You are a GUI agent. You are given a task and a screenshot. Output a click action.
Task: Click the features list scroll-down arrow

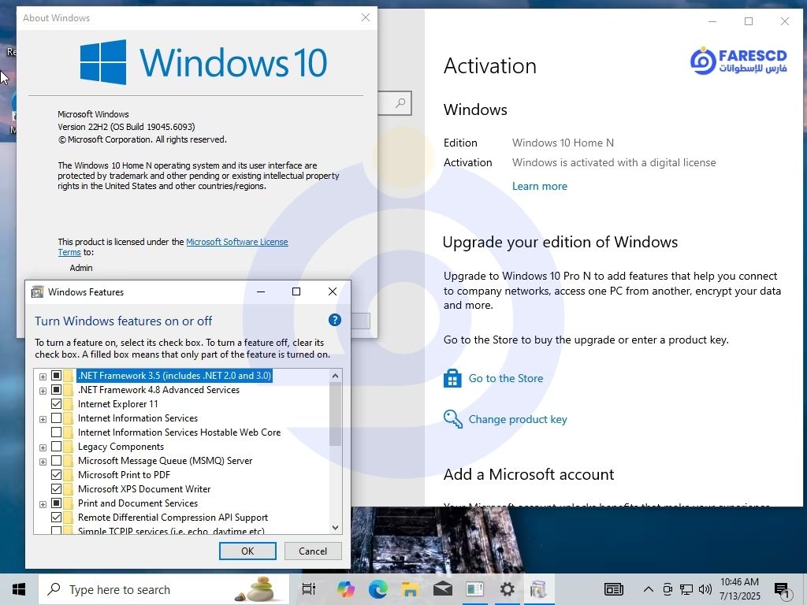click(335, 527)
